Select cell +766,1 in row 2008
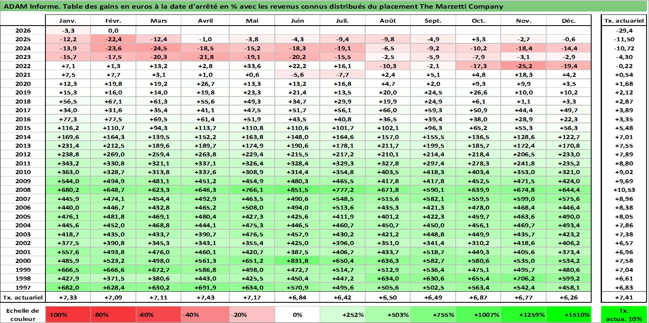649x323 pixels. [x=252, y=190]
